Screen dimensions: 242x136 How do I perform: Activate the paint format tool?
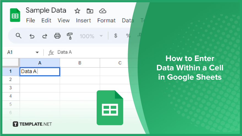point(70,36)
